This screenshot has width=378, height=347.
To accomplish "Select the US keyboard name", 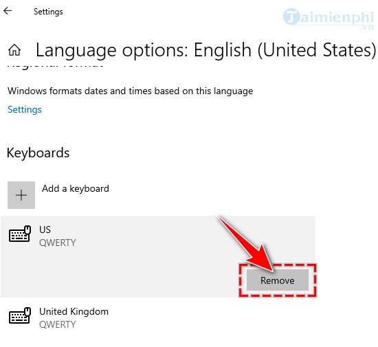I will point(45,230).
